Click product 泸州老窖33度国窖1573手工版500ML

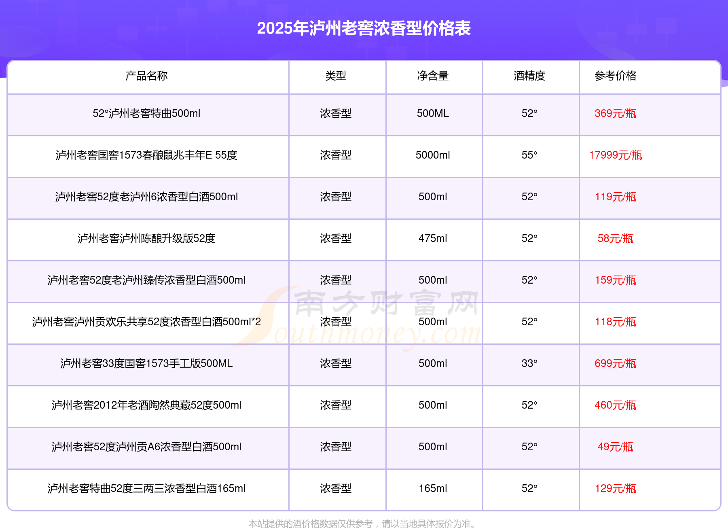(x=146, y=363)
